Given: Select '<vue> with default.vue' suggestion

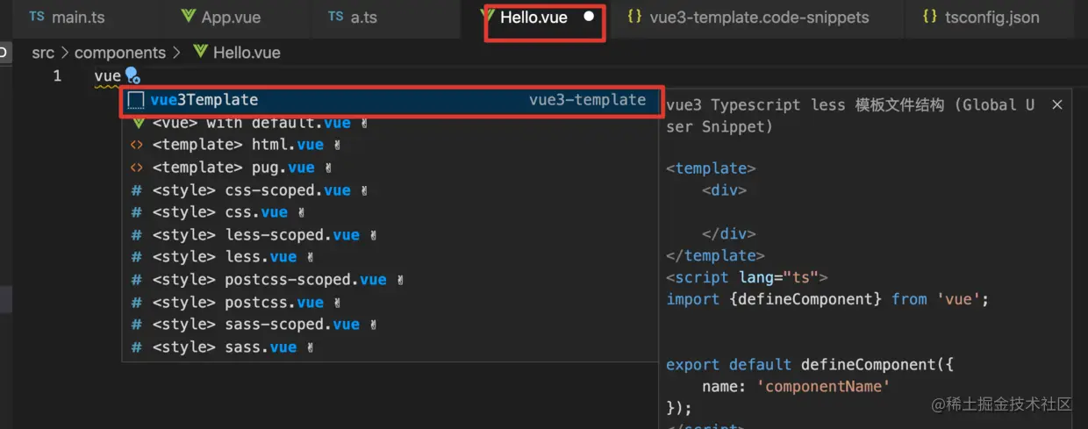Looking at the screenshot, I should 390,123.
